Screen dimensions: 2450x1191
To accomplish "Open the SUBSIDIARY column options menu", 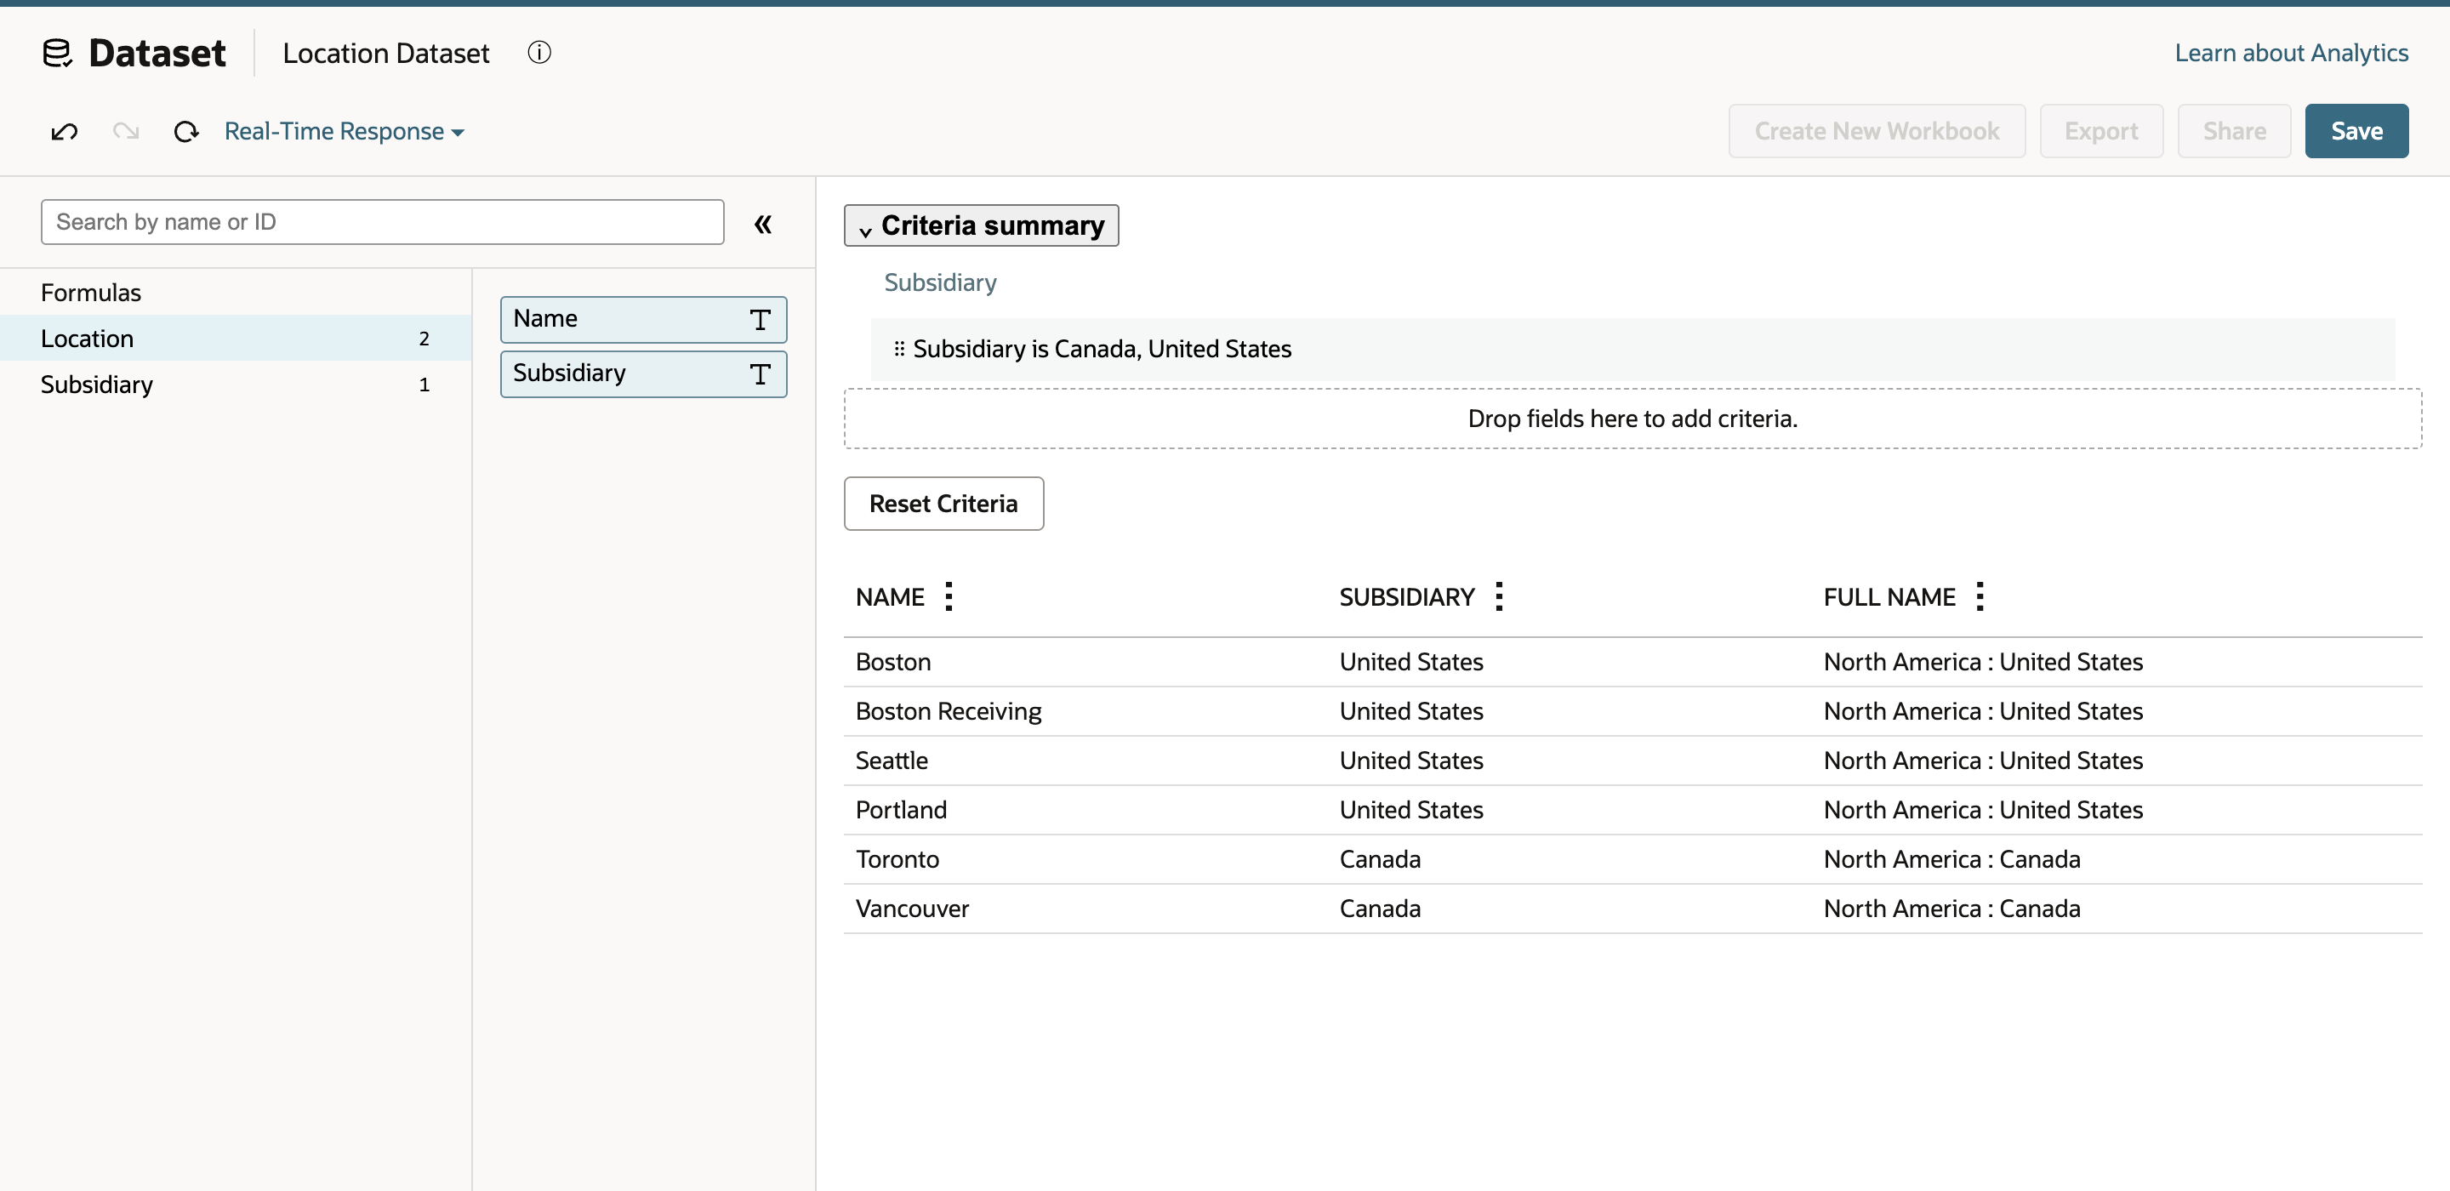I will (1499, 596).
